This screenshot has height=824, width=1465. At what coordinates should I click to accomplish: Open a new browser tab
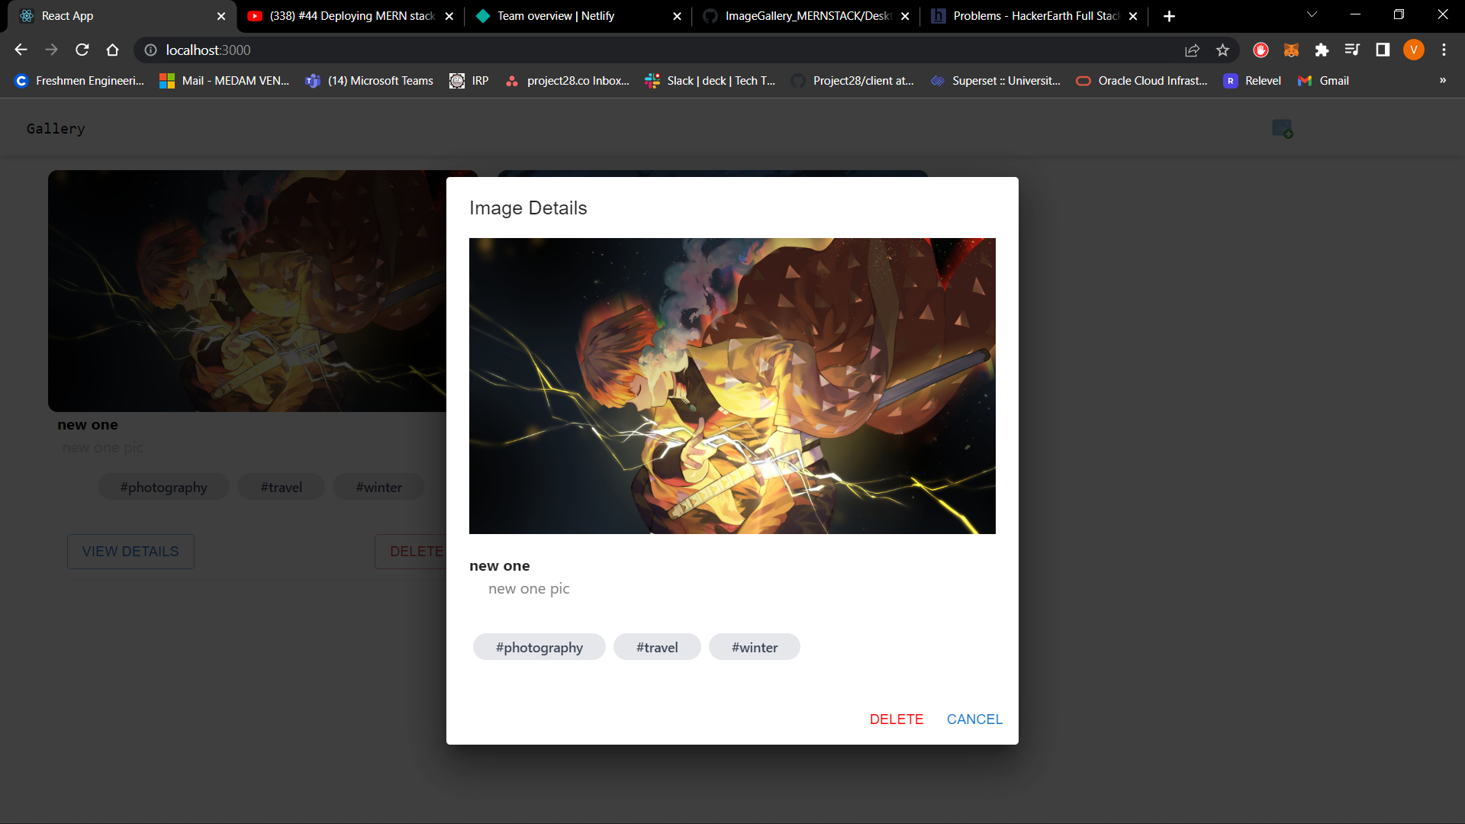(1169, 16)
